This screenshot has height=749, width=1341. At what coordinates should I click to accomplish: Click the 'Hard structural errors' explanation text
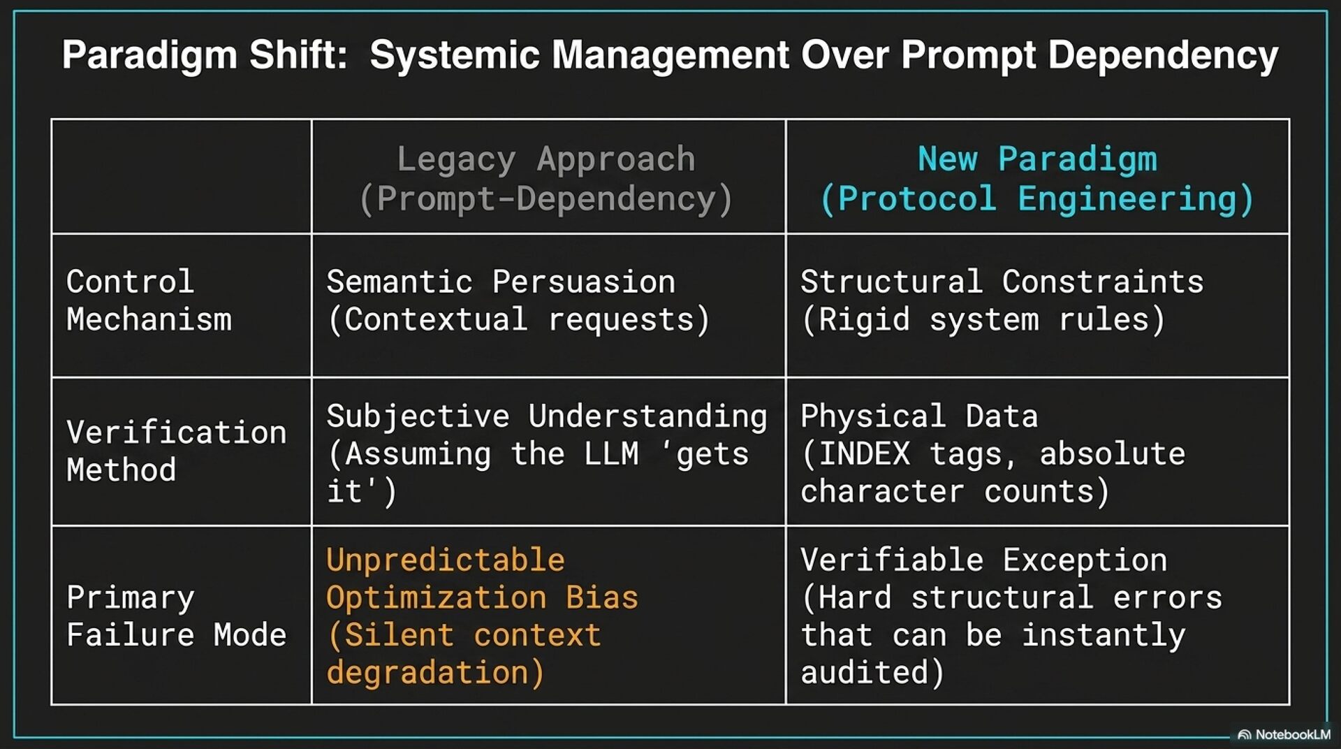tap(1011, 635)
